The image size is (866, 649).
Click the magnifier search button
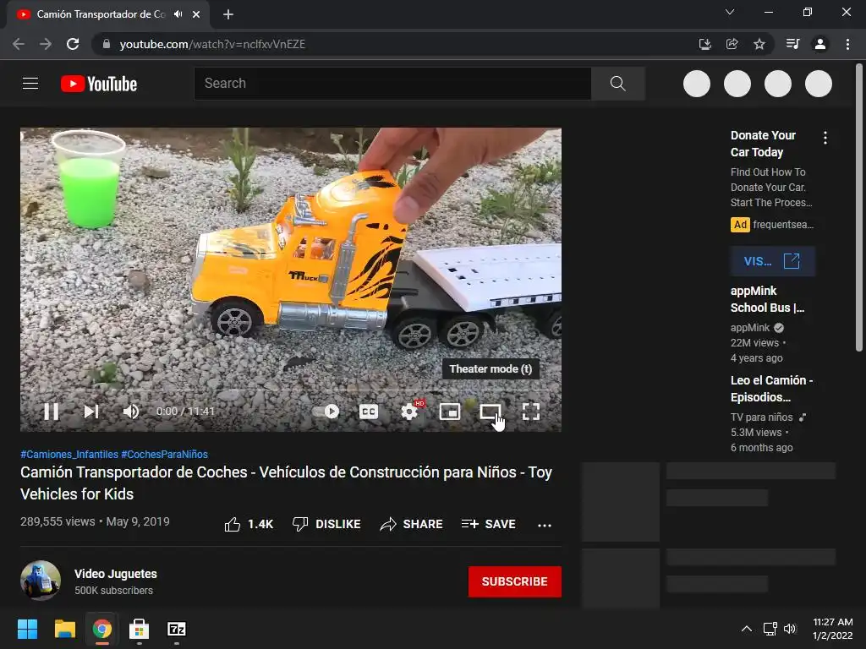[618, 84]
